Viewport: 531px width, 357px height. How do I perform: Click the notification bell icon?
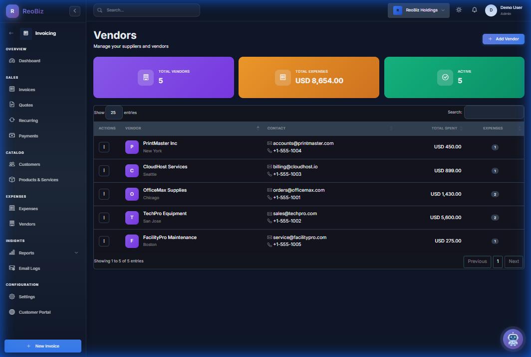coord(474,9)
